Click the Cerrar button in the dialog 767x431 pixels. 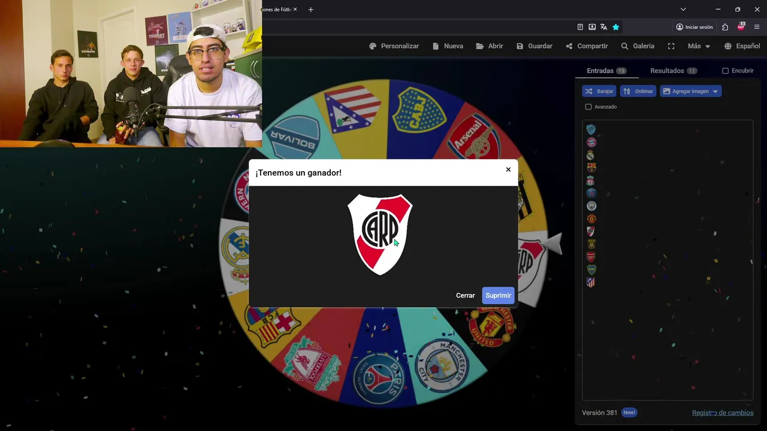(x=465, y=295)
